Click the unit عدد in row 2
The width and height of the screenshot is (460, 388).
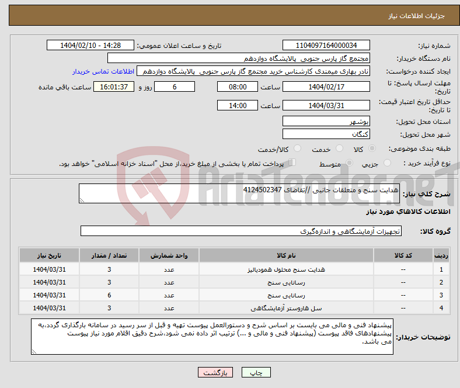click(x=169, y=282)
